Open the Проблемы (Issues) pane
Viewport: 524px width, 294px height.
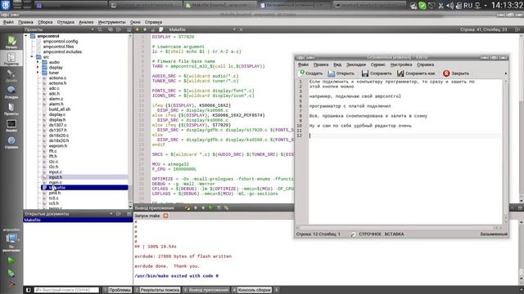click(x=118, y=290)
